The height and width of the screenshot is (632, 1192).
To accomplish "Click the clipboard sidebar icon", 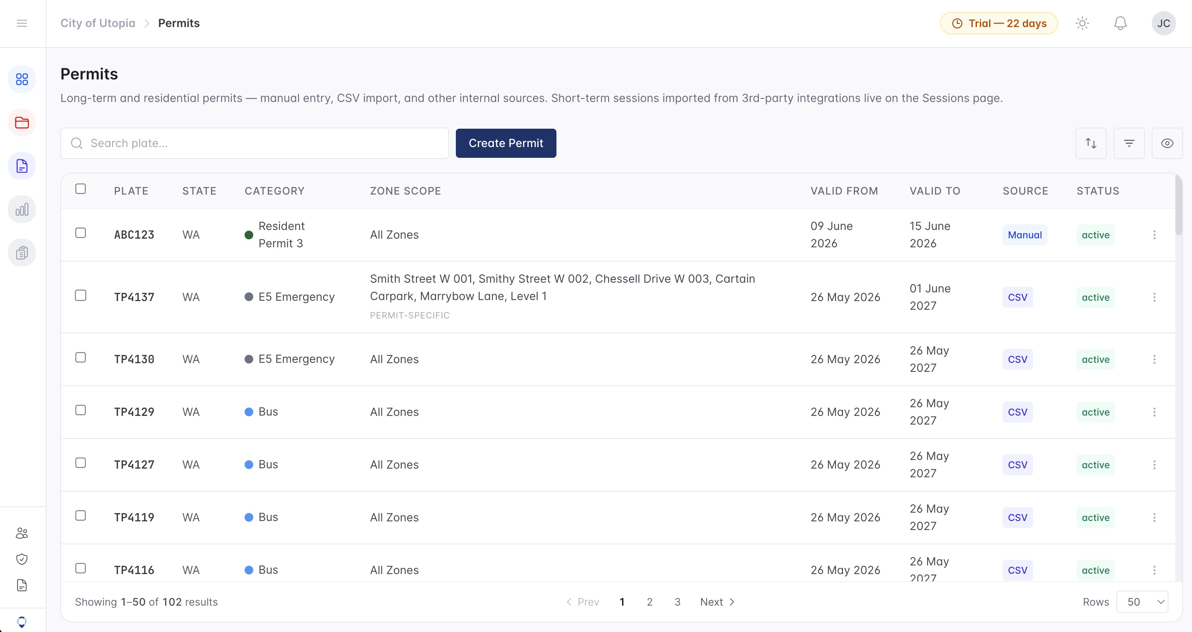I will [22, 253].
